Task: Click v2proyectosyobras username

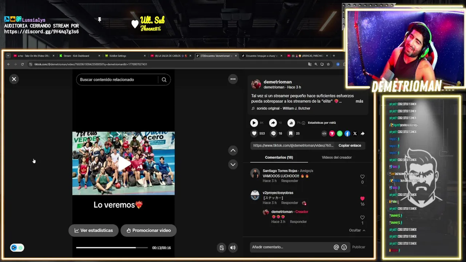Action: tap(278, 193)
